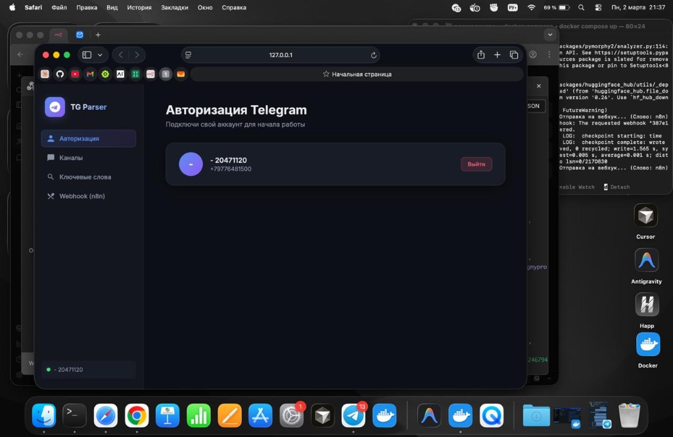Open the Окно menu
This screenshot has height=437, width=673.
click(x=205, y=7)
